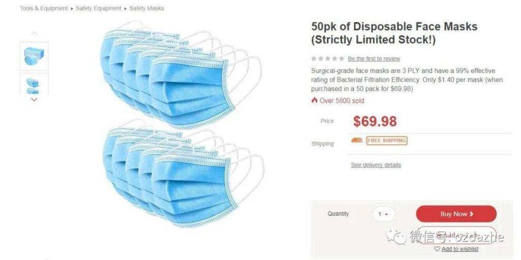This screenshot has height=260, width=521.
Task: Click the Add to wishlist link
Action: pos(460,249)
